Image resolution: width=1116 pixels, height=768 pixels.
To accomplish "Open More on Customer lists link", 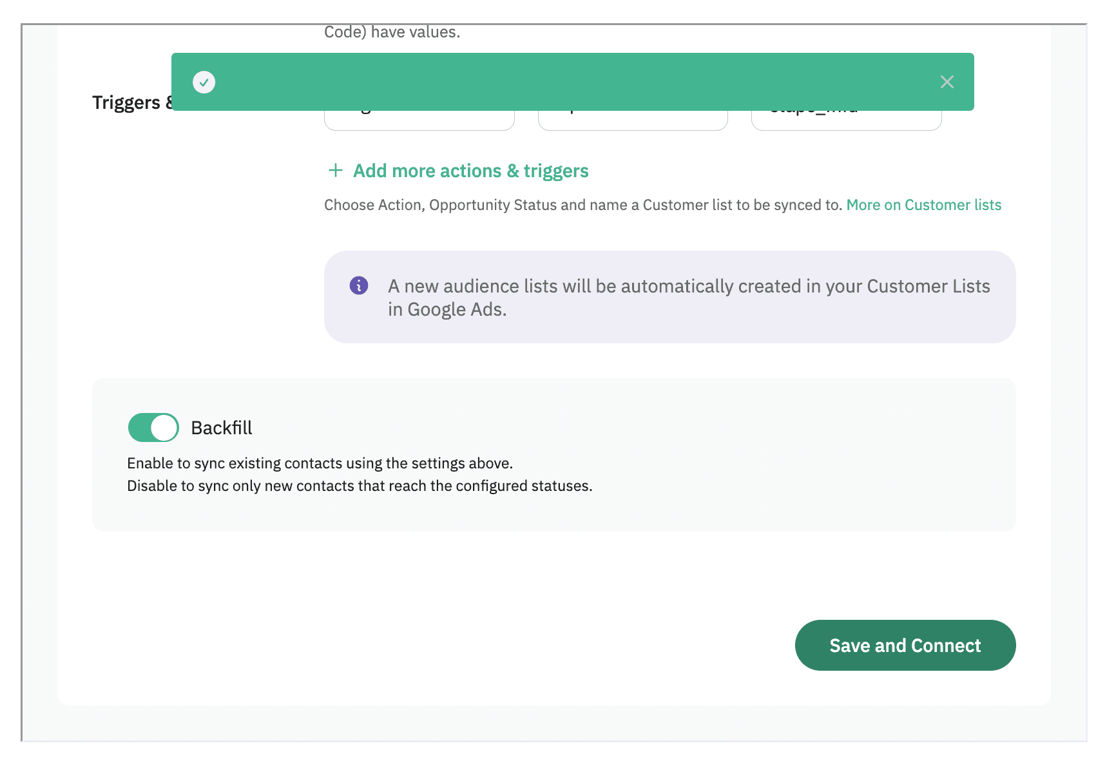I will point(923,205).
